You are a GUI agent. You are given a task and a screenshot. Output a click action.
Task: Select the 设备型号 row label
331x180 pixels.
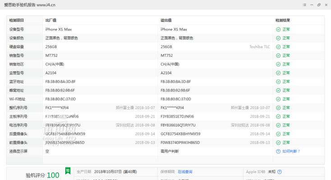pos(17,29)
